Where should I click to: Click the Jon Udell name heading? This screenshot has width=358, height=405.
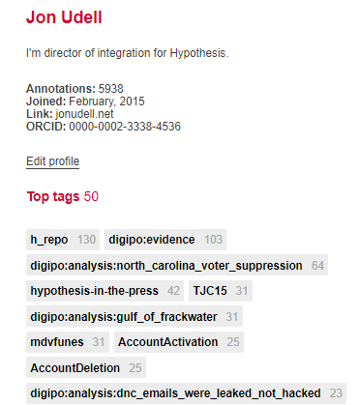click(64, 17)
